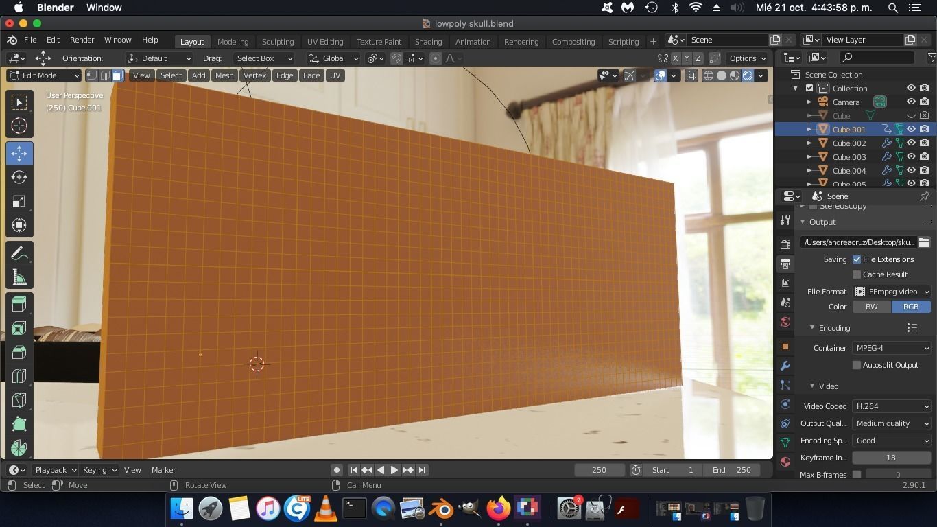This screenshot has width=937, height=527.
Task: Jump to the animation end frame
Action: pos(422,470)
